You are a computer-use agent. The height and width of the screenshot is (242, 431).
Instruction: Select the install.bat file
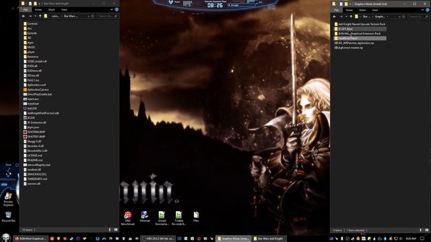coord(32,104)
